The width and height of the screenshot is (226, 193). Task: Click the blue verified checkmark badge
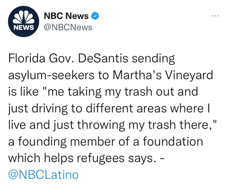point(95,16)
